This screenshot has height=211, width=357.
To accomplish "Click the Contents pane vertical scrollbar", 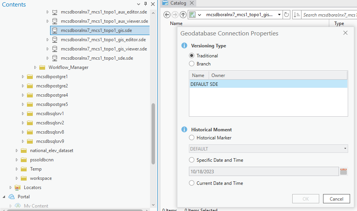I will coord(153,134).
